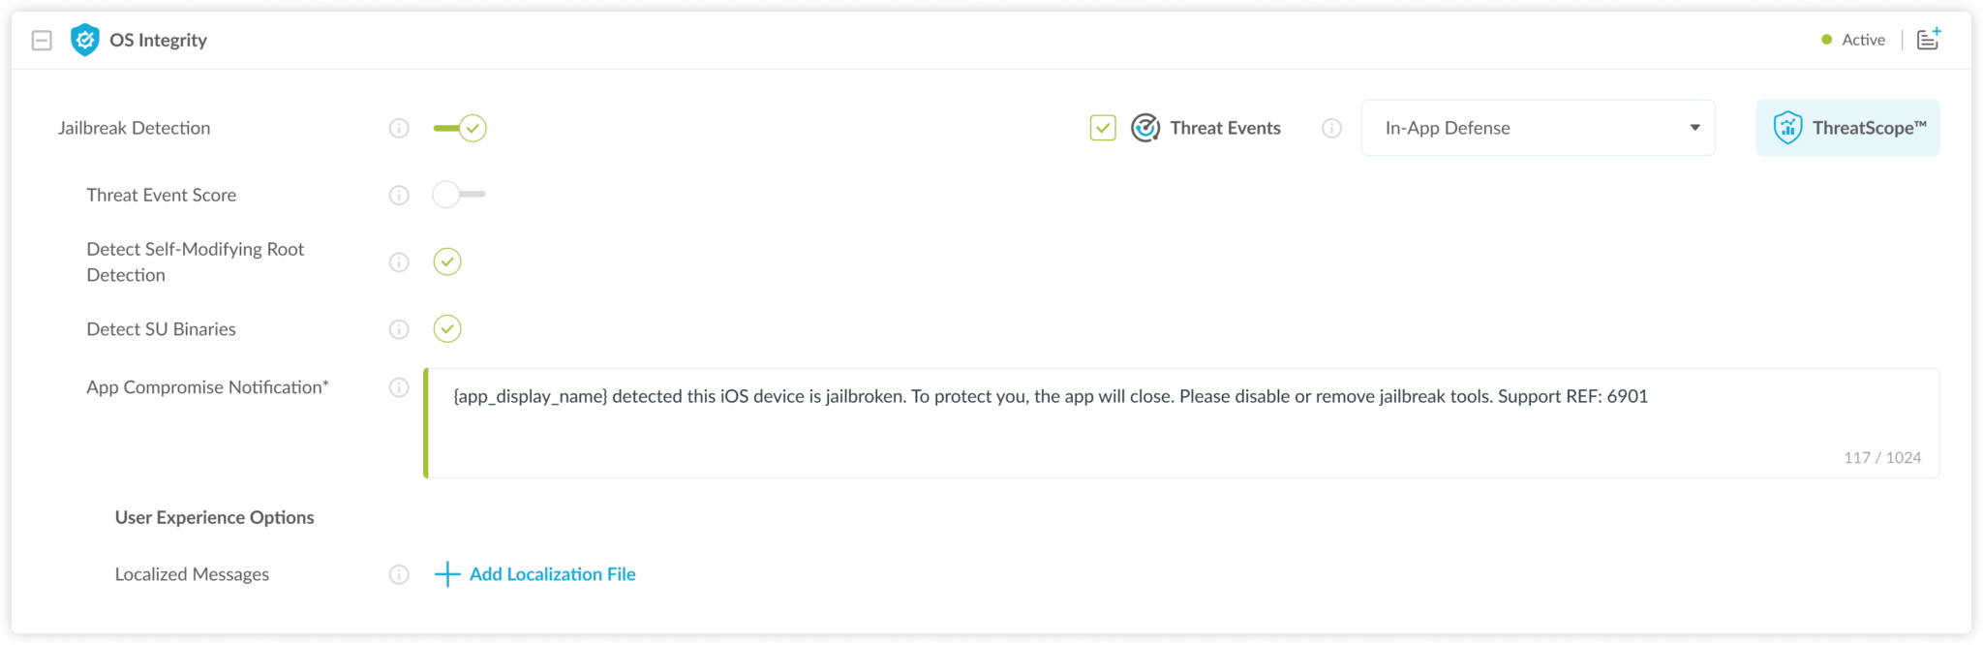Open the In-App Defense dropdown
Image resolution: width=1983 pixels, height=645 pixels.
1538,128
